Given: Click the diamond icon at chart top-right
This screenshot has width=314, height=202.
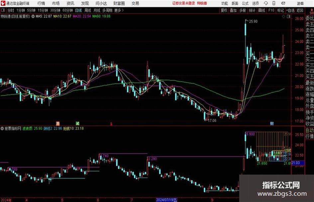Looking at the screenshot, I should [283, 17].
